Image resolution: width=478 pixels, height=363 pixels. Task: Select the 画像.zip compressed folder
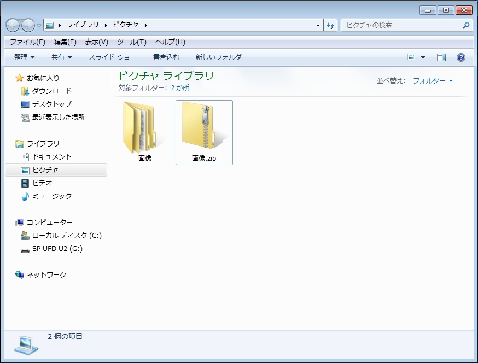click(204, 133)
